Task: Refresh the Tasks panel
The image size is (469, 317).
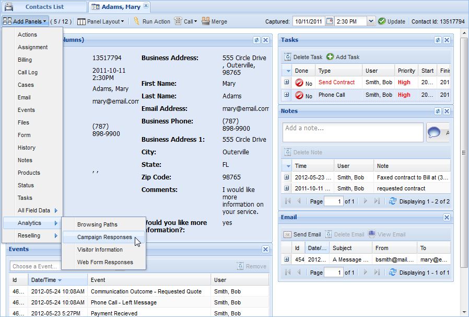Action: coord(438,40)
